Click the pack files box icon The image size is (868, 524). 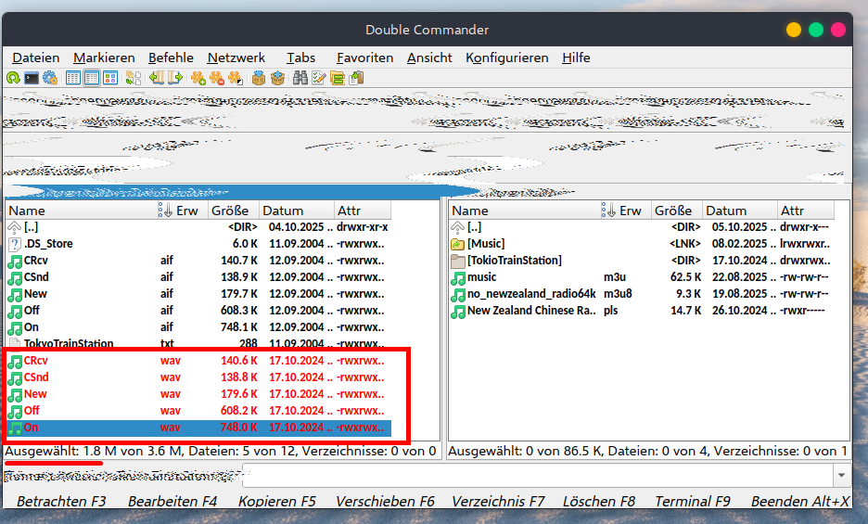pyautogui.click(x=260, y=78)
